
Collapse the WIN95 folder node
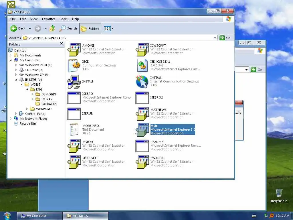(21, 85)
